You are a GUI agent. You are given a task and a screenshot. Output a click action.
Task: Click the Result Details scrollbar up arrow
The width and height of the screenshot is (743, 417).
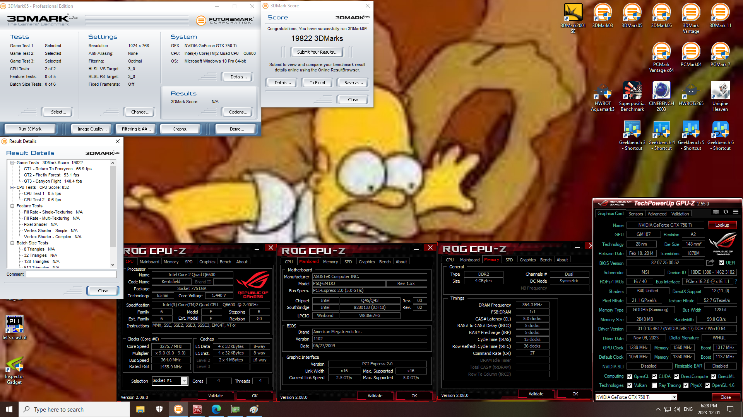(113, 163)
